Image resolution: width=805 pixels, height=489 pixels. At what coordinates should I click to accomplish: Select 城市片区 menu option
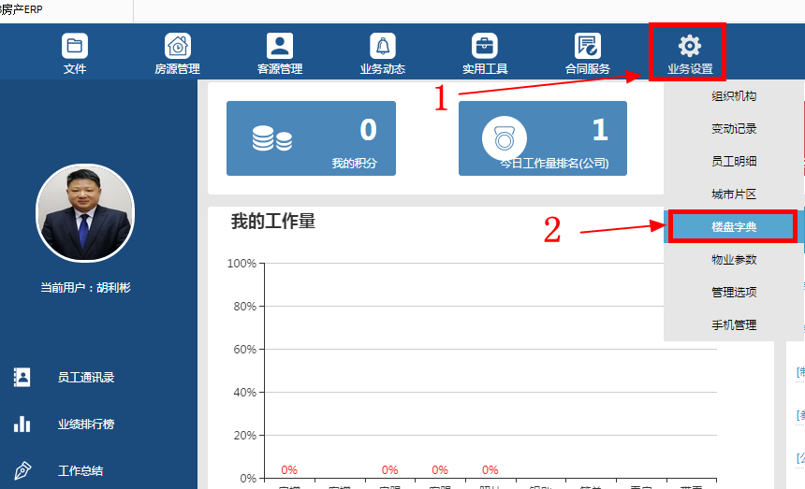coord(734,194)
